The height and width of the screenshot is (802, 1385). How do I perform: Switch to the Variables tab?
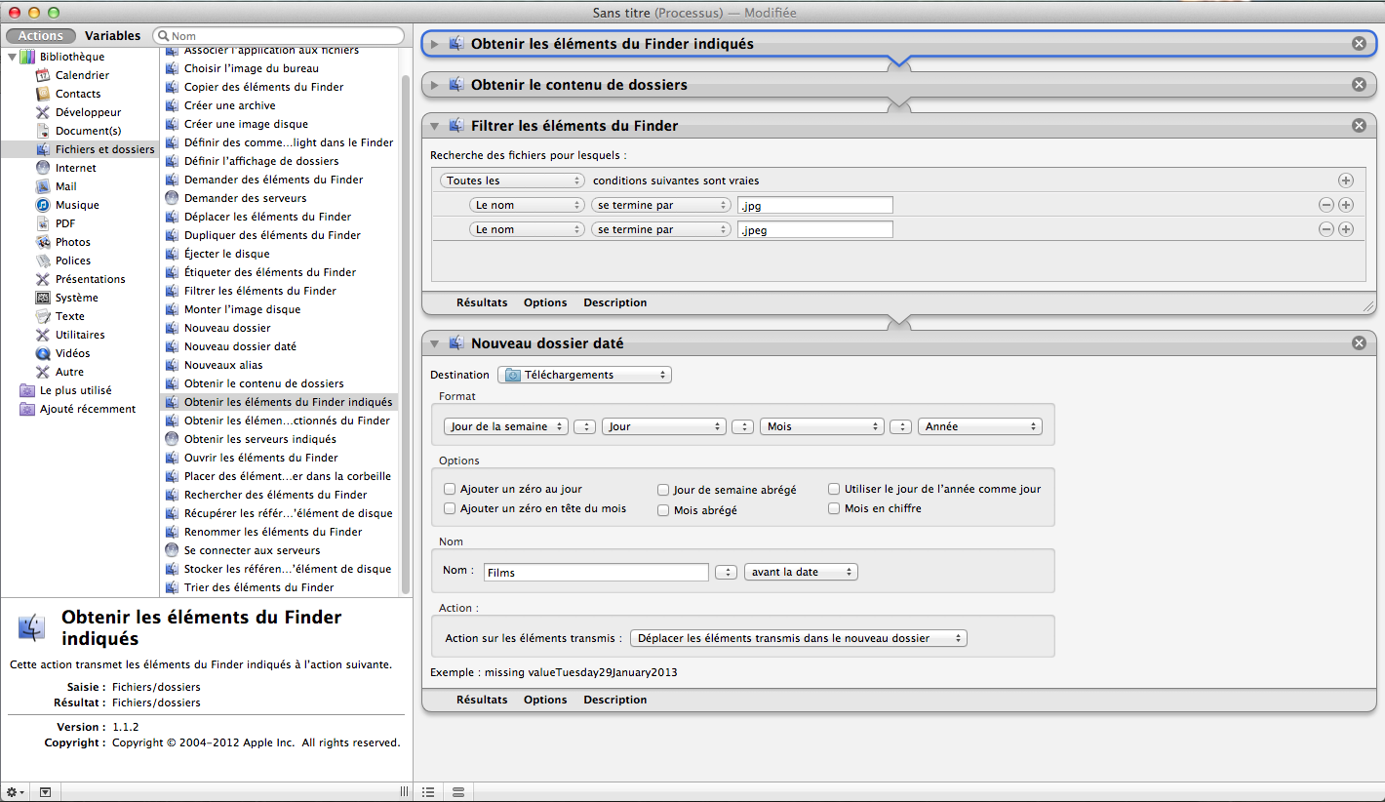[x=112, y=36]
